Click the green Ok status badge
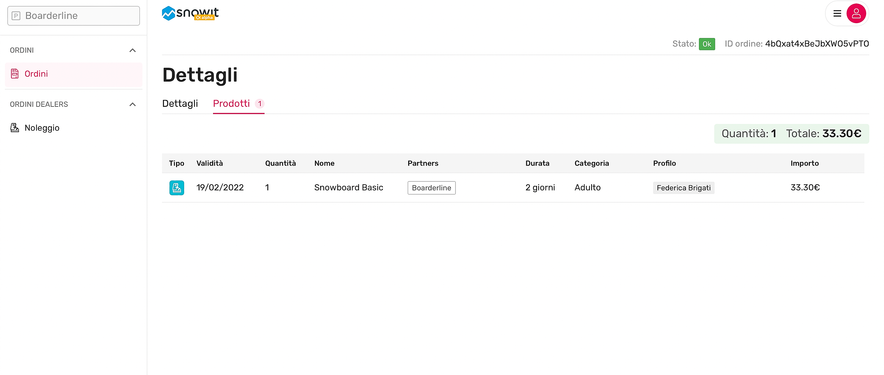The width and height of the screenshot is (884, 375). (x=707, y=44)
